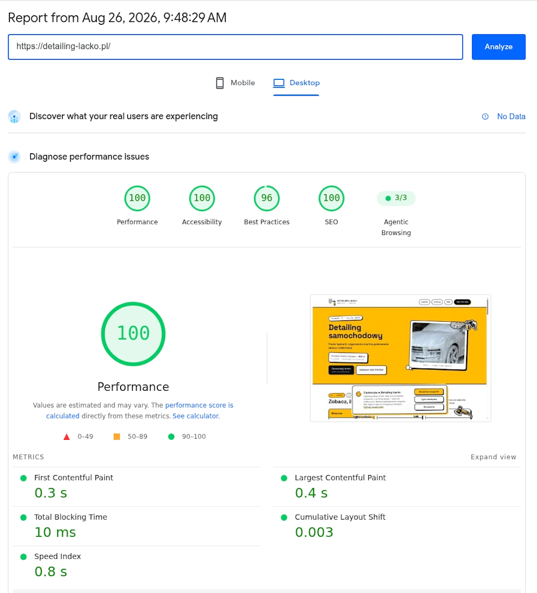
Task: Click the Largest Contentful Paint green dot
Action: click(284, 478)
